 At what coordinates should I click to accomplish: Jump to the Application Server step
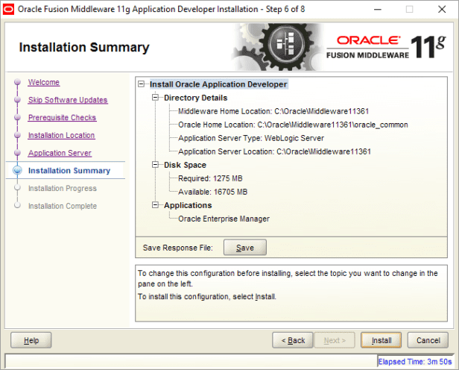(60, 153)
